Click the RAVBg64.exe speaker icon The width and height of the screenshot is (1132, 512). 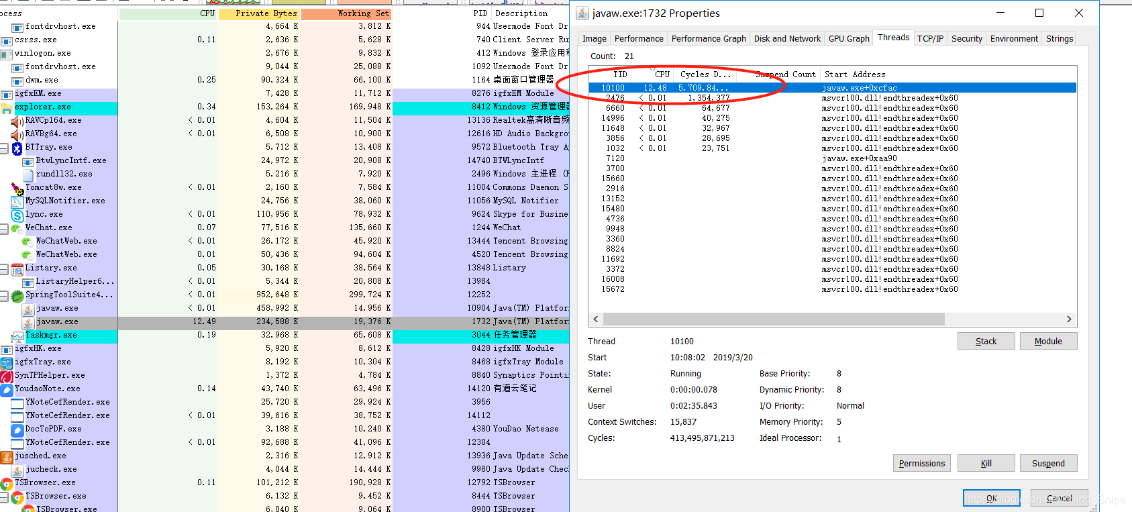[17, 134]
